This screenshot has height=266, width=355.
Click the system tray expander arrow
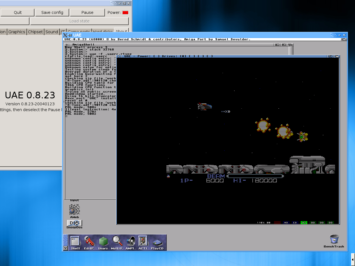click(353, 260)
